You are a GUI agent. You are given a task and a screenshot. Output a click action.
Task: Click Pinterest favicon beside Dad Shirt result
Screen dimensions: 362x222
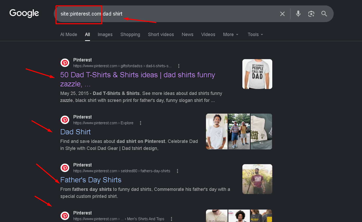point(65,120)
